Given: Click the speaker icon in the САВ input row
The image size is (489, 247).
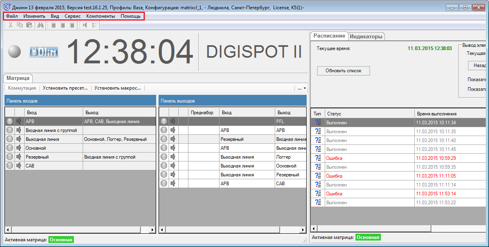Looking at the screenshot, I should (19, 165).
